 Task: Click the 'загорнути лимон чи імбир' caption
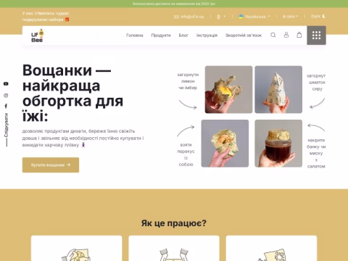(188, 81)
